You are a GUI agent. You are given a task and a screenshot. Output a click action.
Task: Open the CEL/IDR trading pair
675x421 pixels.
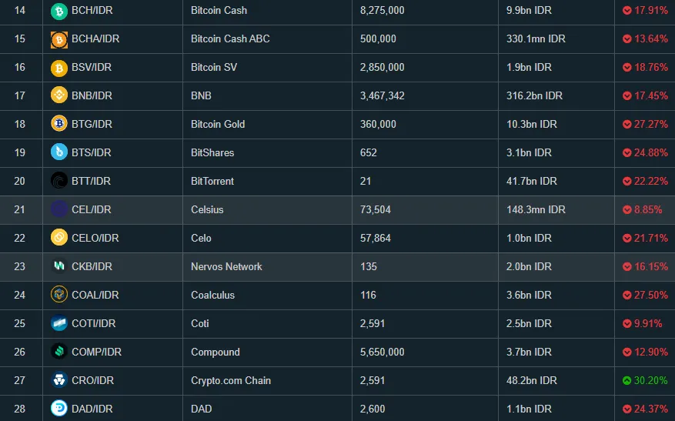[92, 209]
